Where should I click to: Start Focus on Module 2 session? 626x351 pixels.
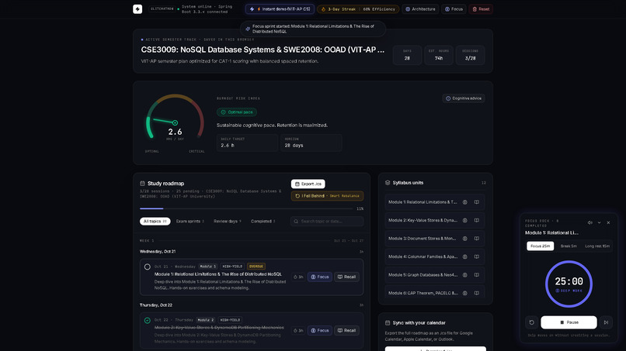[x=320, y=330]
